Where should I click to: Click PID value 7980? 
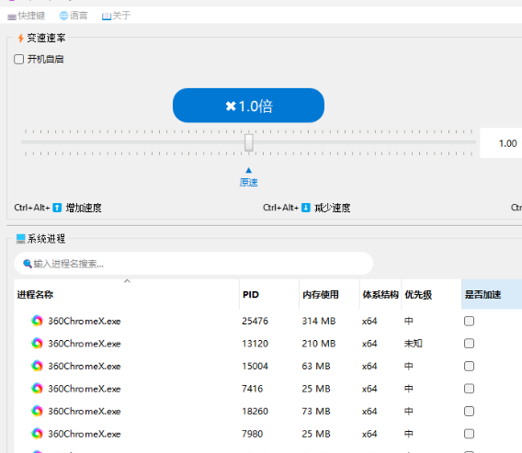[253, 434]
